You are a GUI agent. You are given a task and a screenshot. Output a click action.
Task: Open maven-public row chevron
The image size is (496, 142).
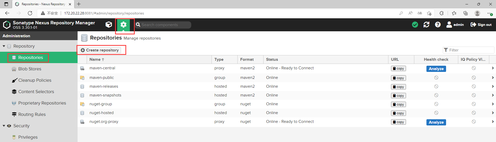[493, 78]
